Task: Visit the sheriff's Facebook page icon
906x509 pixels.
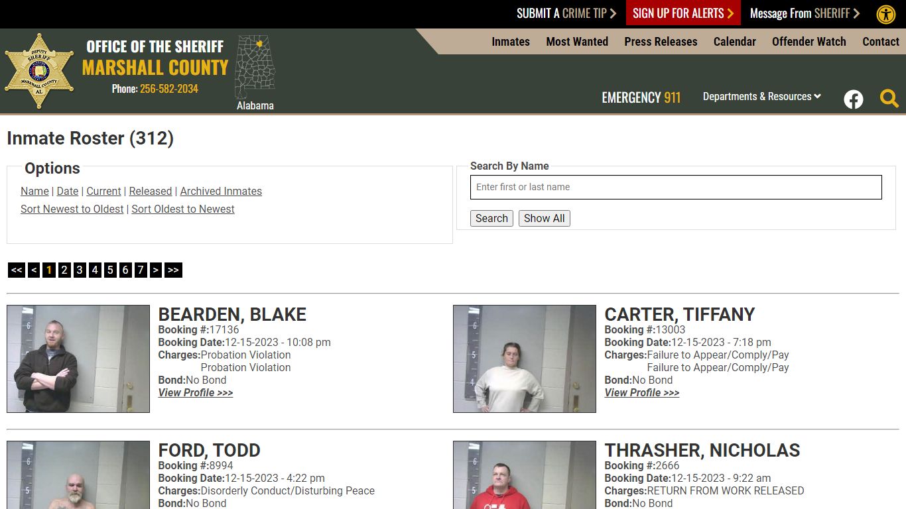Action: point(854,99)
